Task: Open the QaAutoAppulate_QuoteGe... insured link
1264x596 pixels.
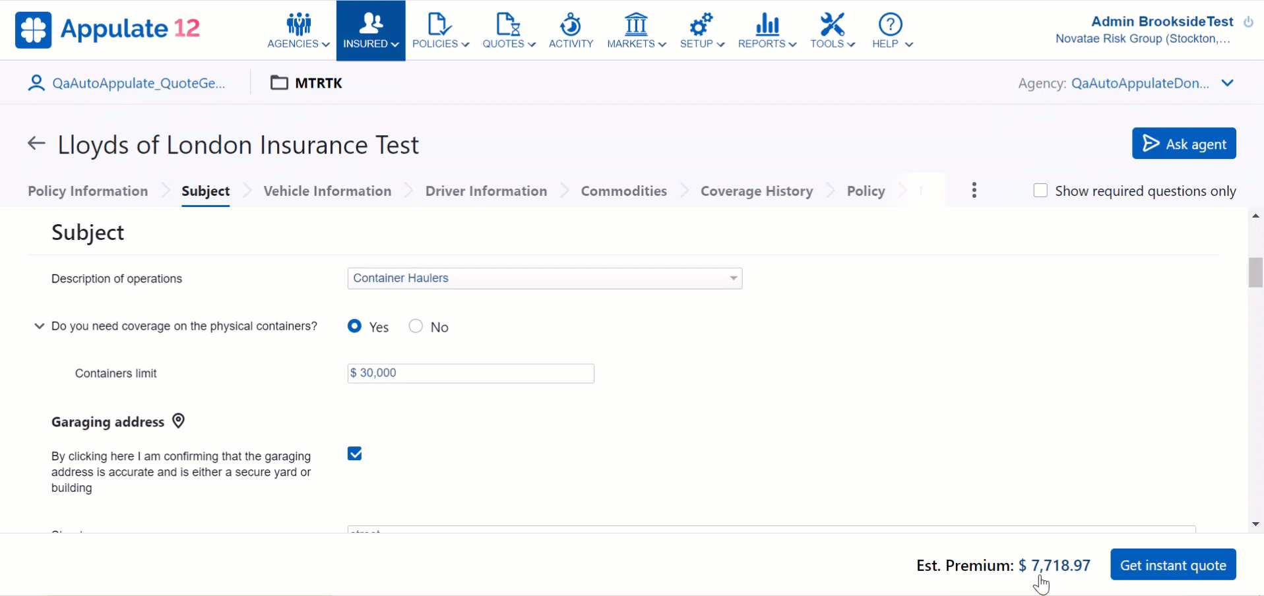Action: pos(139,83)
